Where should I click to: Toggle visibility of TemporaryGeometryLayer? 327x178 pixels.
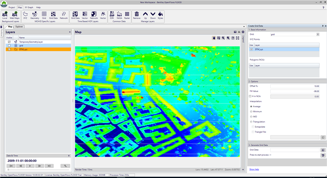pyautogui.click(x=9, y=42)
